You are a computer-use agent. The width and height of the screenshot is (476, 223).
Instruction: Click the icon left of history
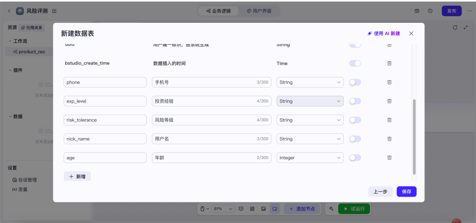pos(417,11)
